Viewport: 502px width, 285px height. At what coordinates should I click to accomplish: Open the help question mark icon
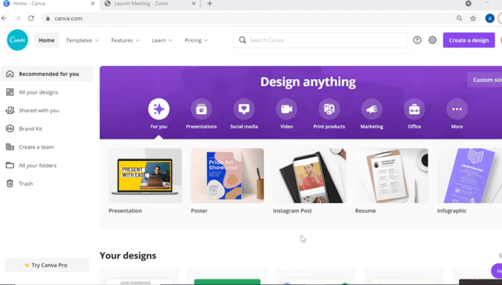(417, 40)
